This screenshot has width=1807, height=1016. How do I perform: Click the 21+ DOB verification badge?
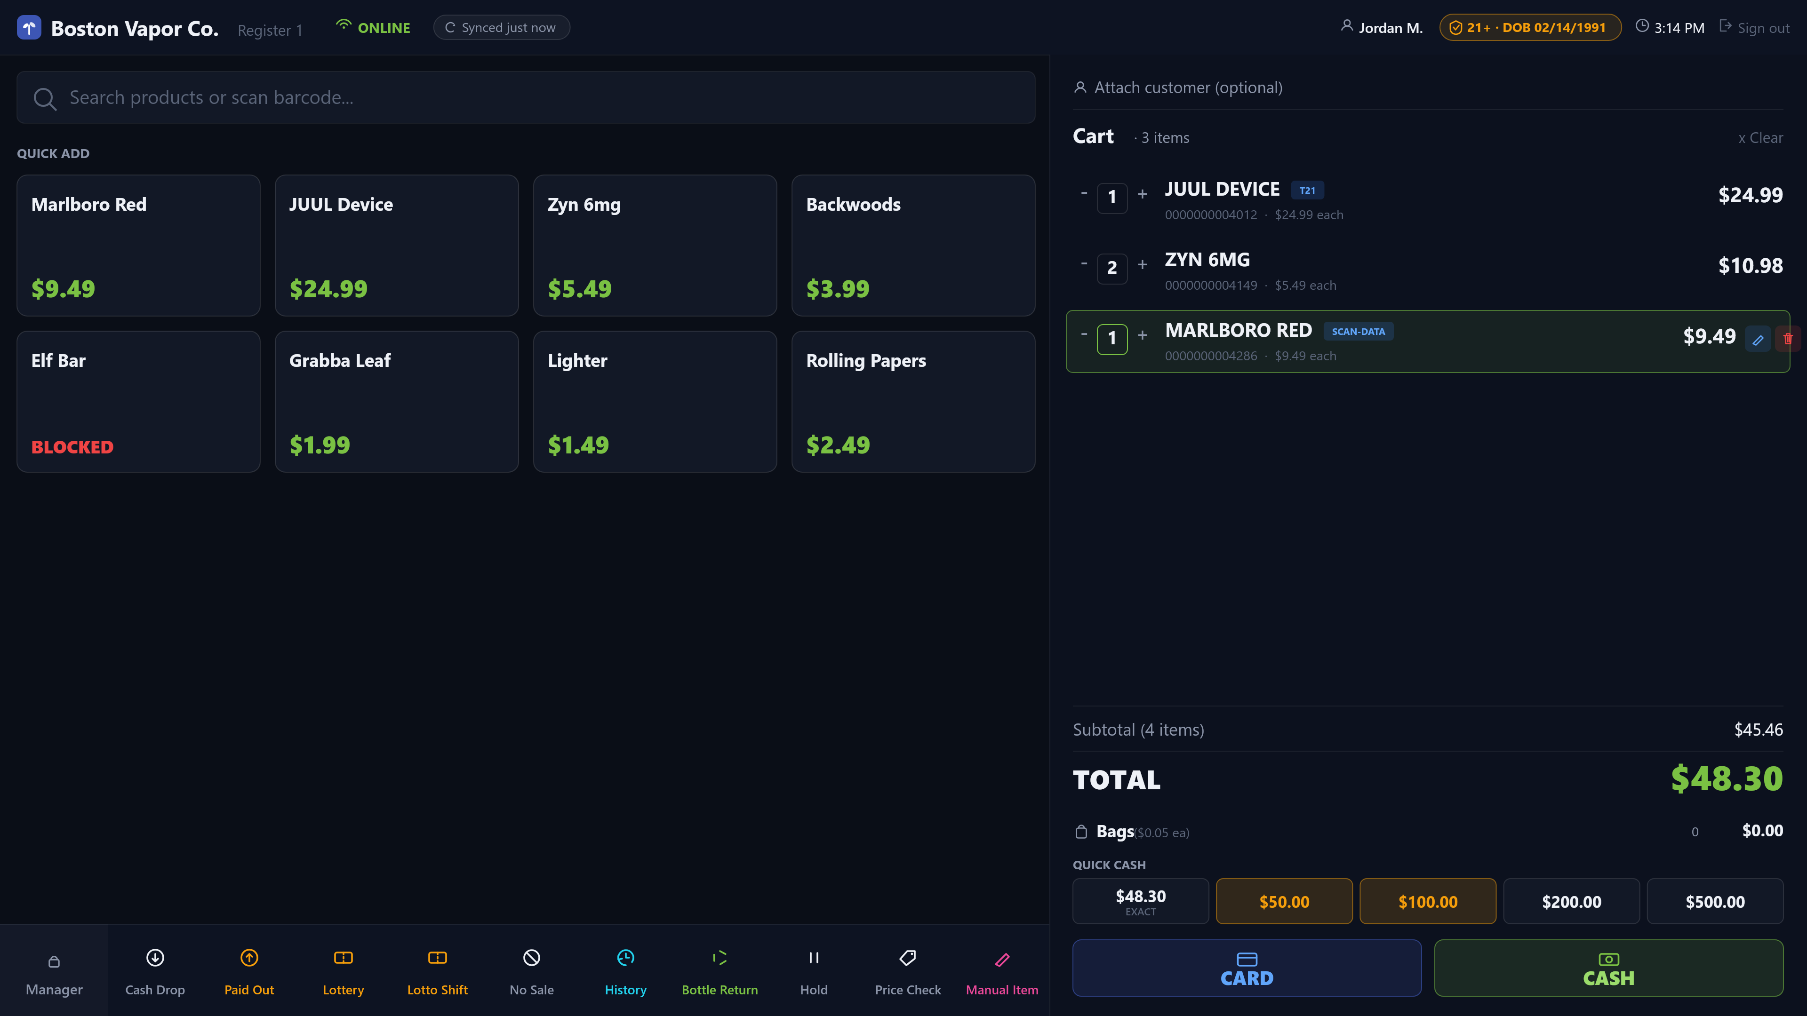tap(1530, 27)
